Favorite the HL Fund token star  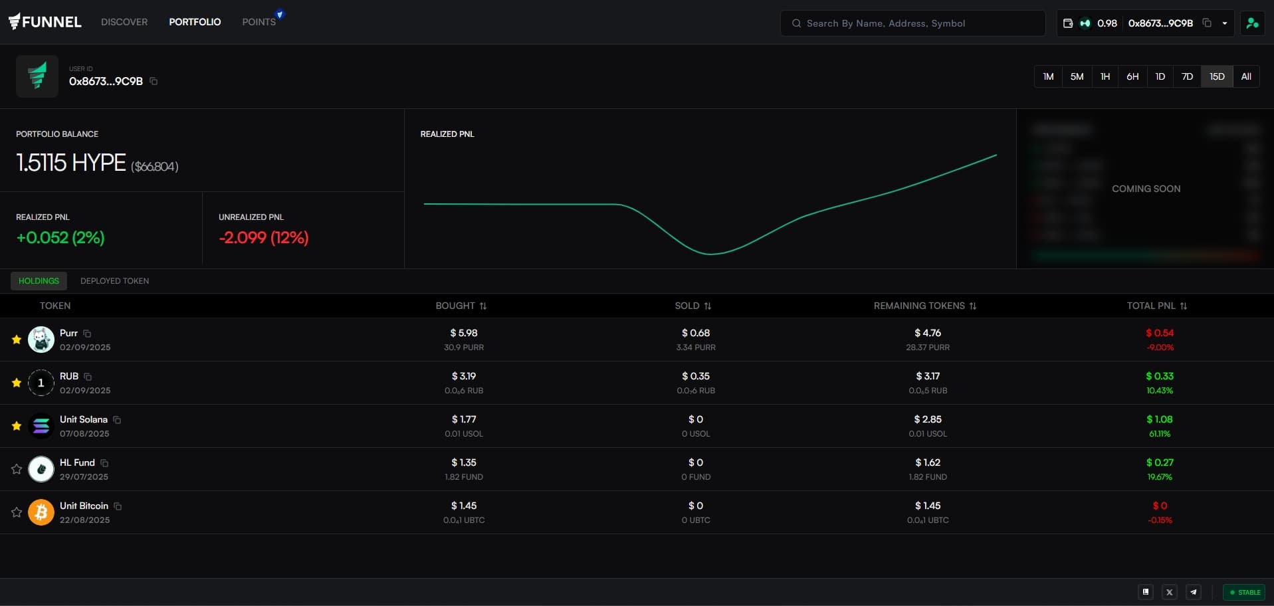pos(17,469)
